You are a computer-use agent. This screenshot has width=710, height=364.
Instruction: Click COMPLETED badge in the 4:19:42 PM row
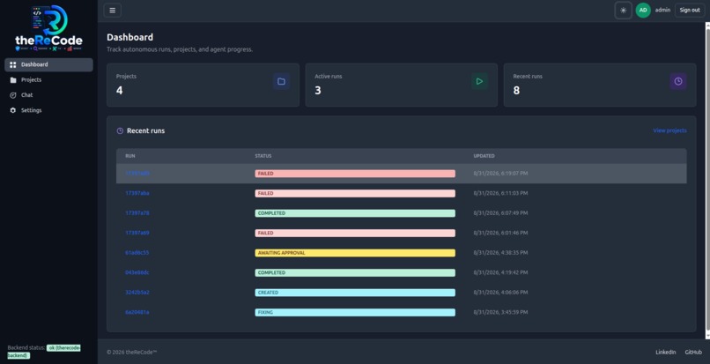click(355, 273)
